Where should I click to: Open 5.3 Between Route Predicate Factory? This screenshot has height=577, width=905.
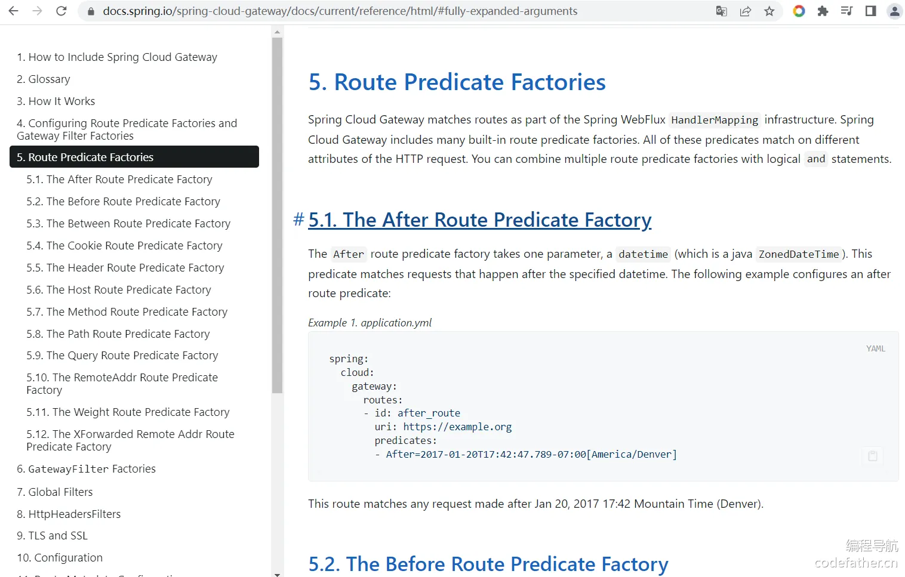pyautogui.click(x=128, y=224)
